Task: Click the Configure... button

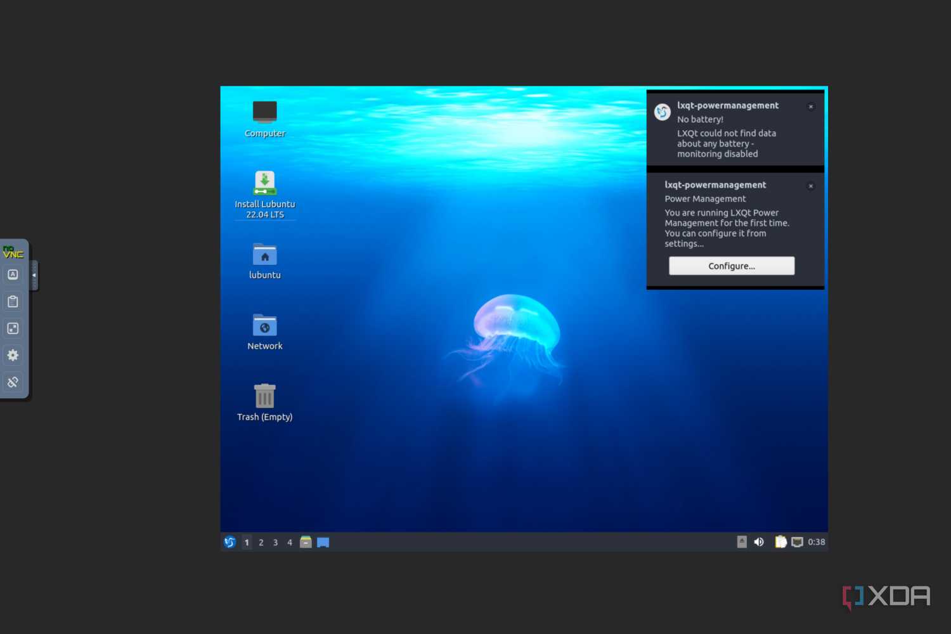Action: coord(732,266)
